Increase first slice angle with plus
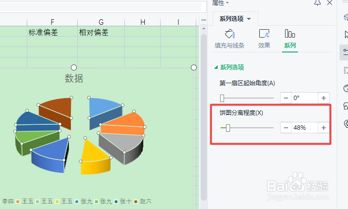348x209 pixels. click(x=324, y=98)
